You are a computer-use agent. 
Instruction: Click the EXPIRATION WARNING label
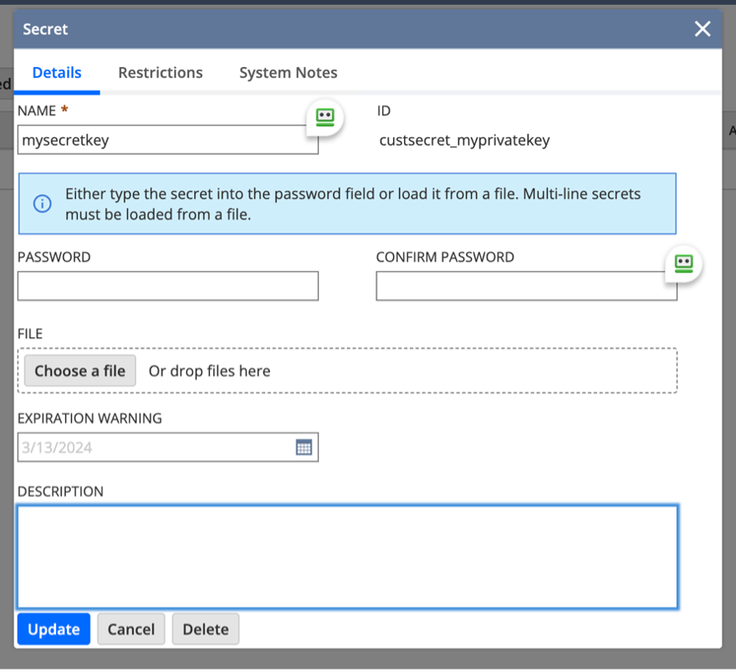(x=89, y=418)
